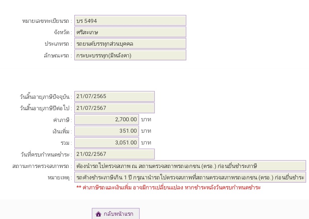The width and height of the screenshot is (309, 219).
Task: Click the บาท unit beside the 2,700.00 field
Action: [146, 119]
